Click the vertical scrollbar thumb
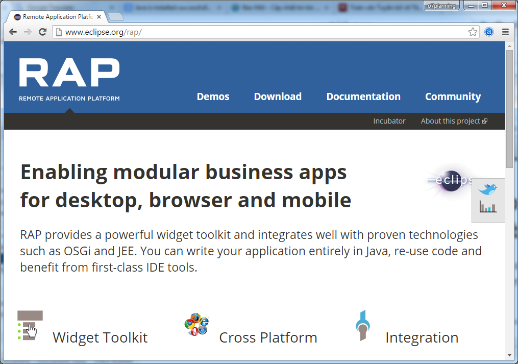The image size is (518, 364). pyautogui.click(x=509, y=109)
